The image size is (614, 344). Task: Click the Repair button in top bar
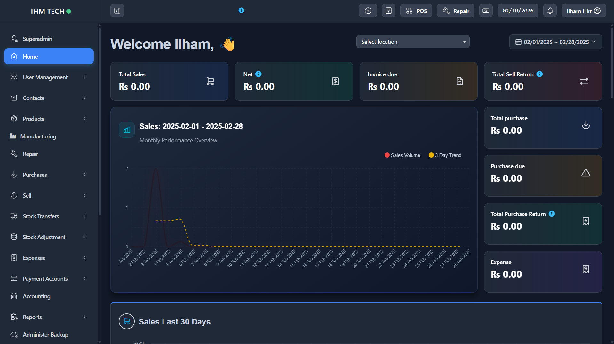[456, 11]
